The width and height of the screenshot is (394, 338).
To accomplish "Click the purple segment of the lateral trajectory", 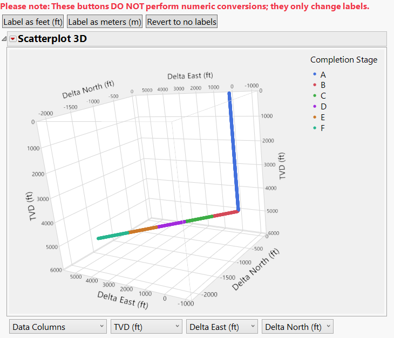I will coord(172,223).
